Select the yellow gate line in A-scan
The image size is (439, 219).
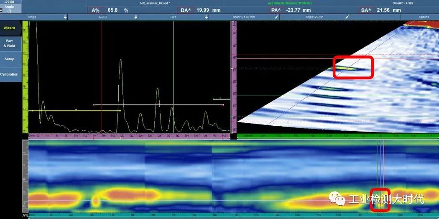[x=75, y=111]
